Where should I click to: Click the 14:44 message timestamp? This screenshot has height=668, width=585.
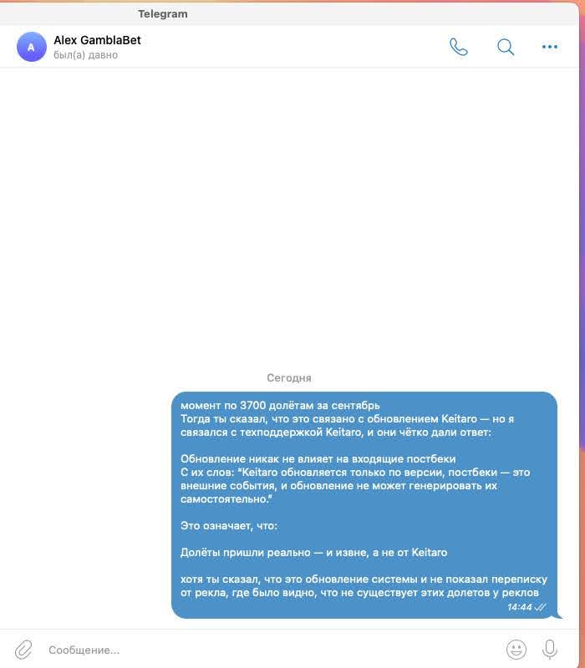(x=519, y=607)
